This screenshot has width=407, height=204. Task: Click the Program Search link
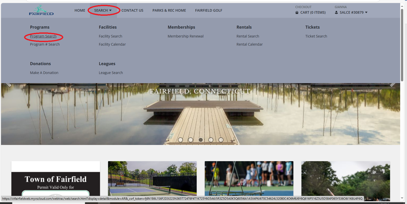(x=43, y=36)
